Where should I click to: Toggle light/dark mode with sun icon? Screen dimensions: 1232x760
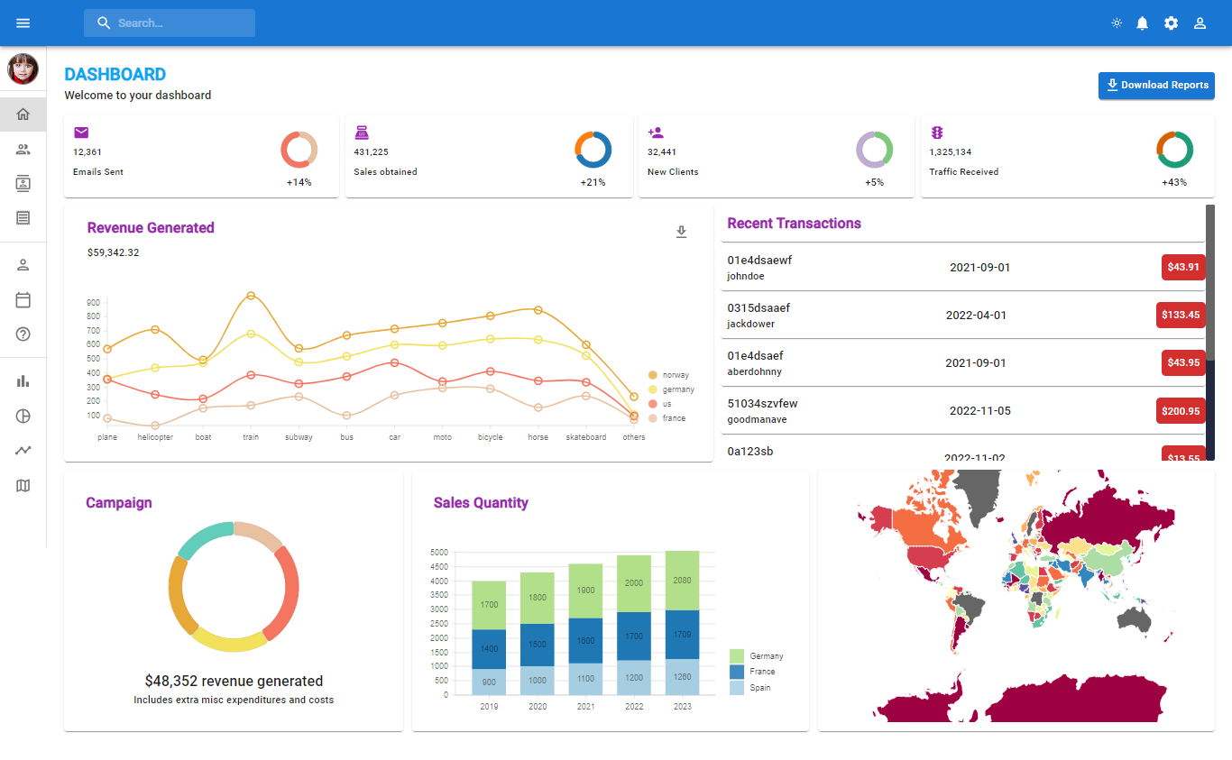(1117, 23)
